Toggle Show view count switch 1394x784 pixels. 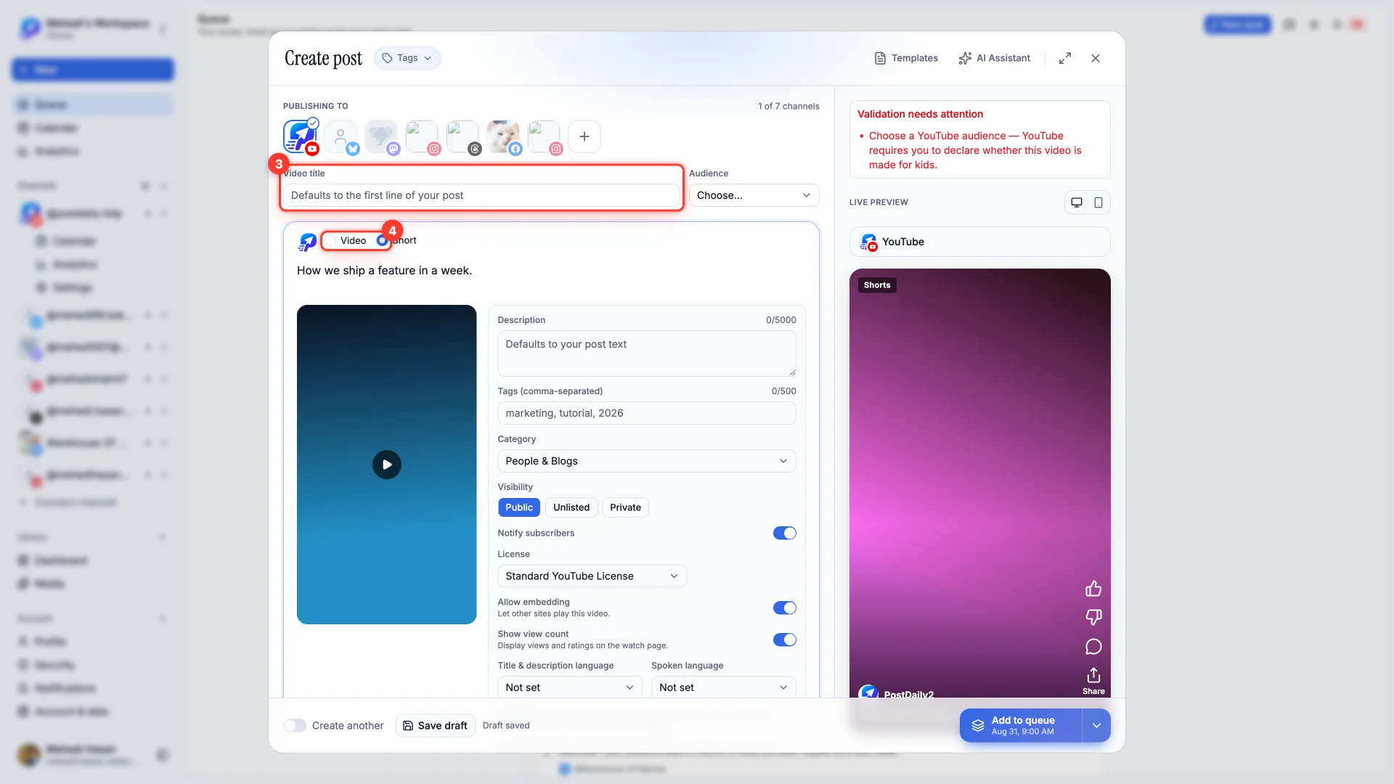[785, 640]
